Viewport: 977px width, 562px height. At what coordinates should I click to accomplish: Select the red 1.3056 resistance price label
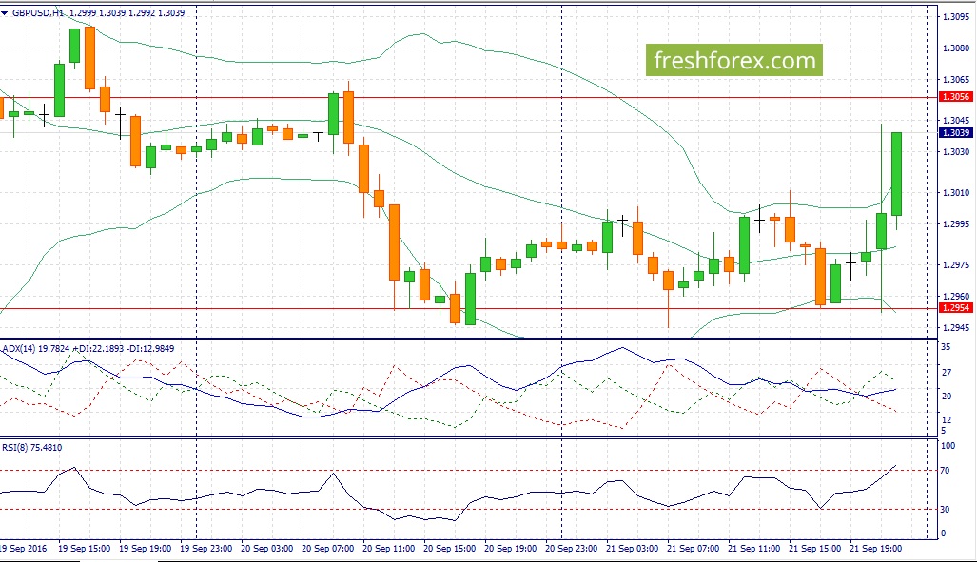coord(955,97)
